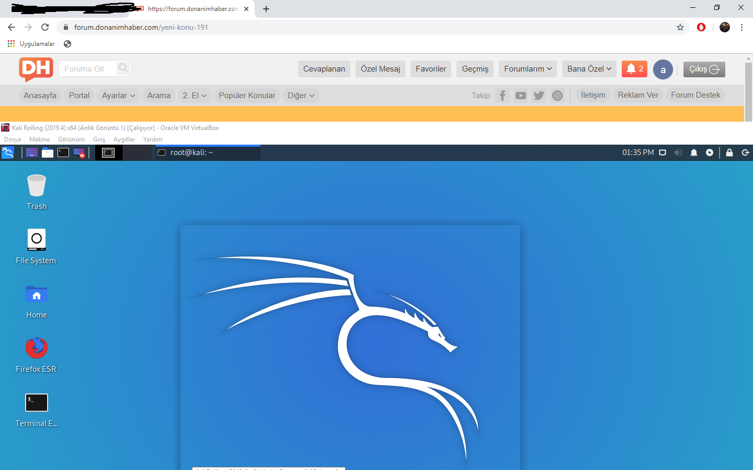Click the Reklam Ver link
The height and width of the screenshot is (470, 753).
point(638,95)
